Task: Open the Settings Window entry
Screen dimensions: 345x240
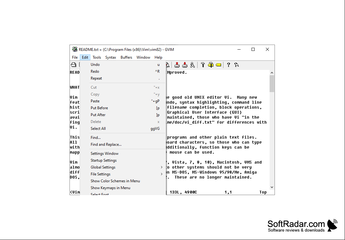Action: [x=123, y=153]
